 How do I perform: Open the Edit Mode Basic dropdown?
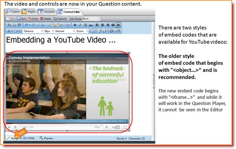(x=91, y=19)
